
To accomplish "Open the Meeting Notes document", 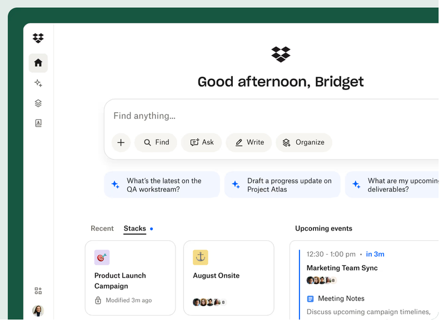I will [x=341, y=299].
